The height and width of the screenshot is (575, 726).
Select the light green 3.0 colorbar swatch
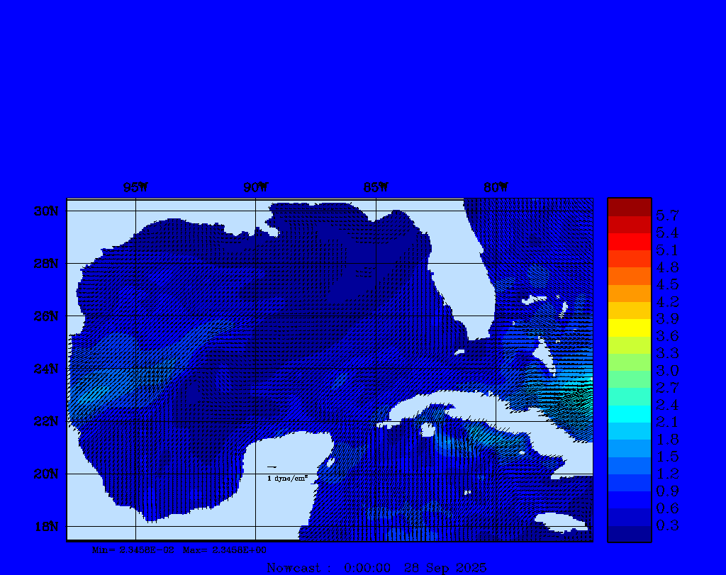coord(629,362)
